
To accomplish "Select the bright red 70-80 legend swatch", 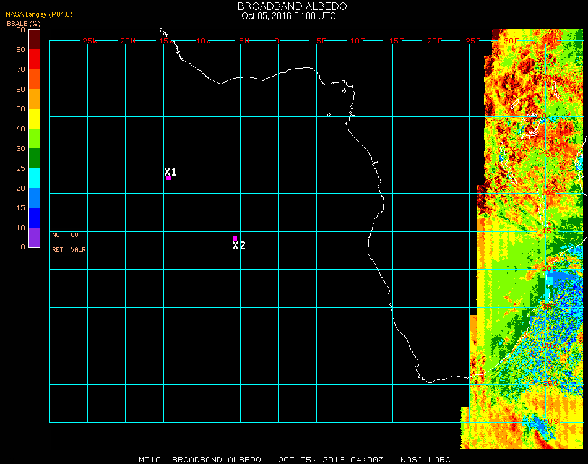I will (x=34, y=59).
